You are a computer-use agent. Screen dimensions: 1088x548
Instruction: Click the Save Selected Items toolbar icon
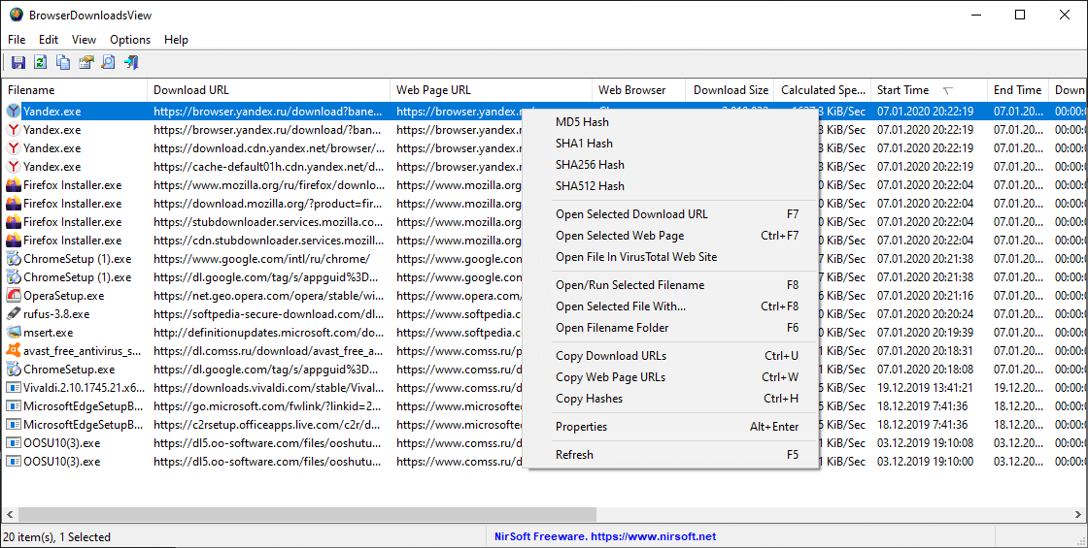pyautogui.click(x=18, y=62)
